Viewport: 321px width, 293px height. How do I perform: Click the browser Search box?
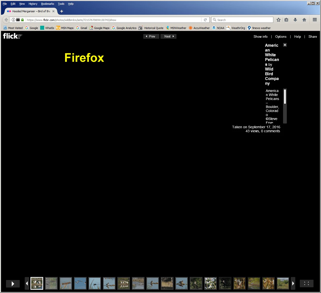[x=242, y=20]
